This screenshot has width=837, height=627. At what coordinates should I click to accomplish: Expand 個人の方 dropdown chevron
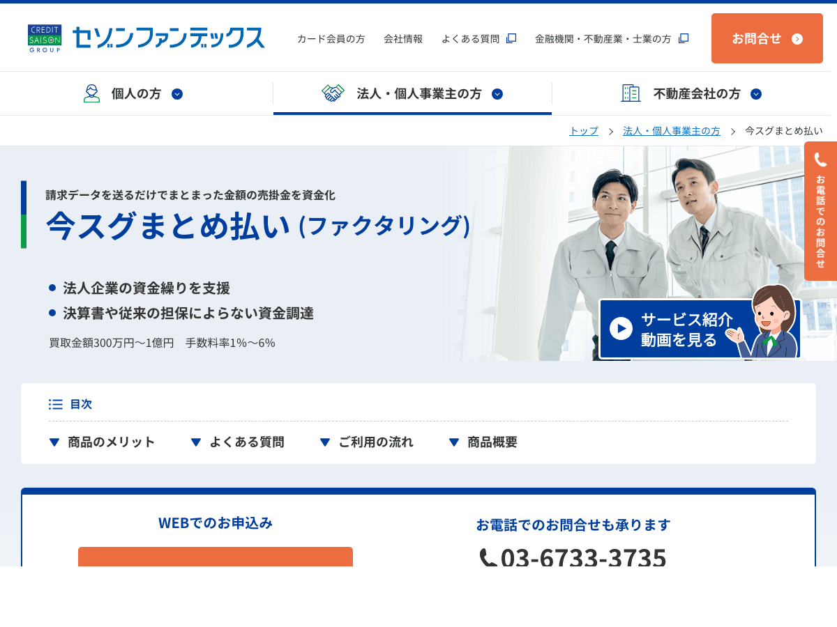tap(177, 94)
